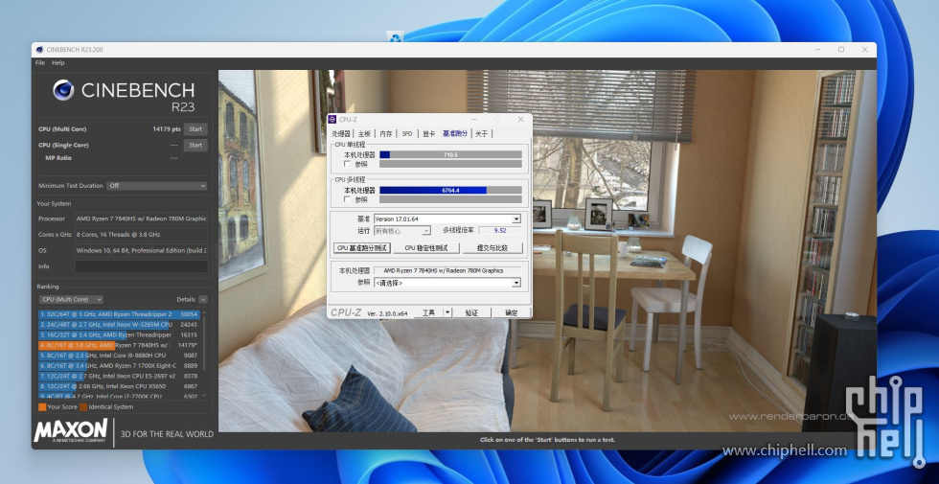939x484 pixels.
Task: Start the CPU (Single Core) test
Action: [x=195, y=145]
